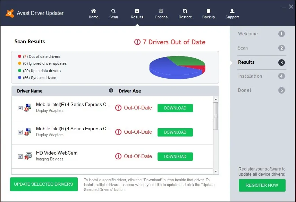Toggle the second Mobile Intel driver checkbox

pyautogui.click(x=20, y=132)
